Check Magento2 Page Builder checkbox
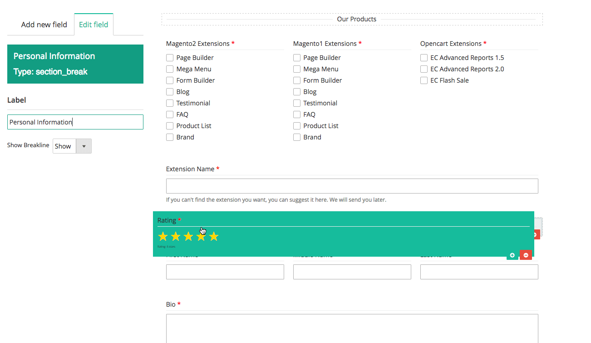Image resolution: width=591 pixels, height=343 pixels. point(170,58)
